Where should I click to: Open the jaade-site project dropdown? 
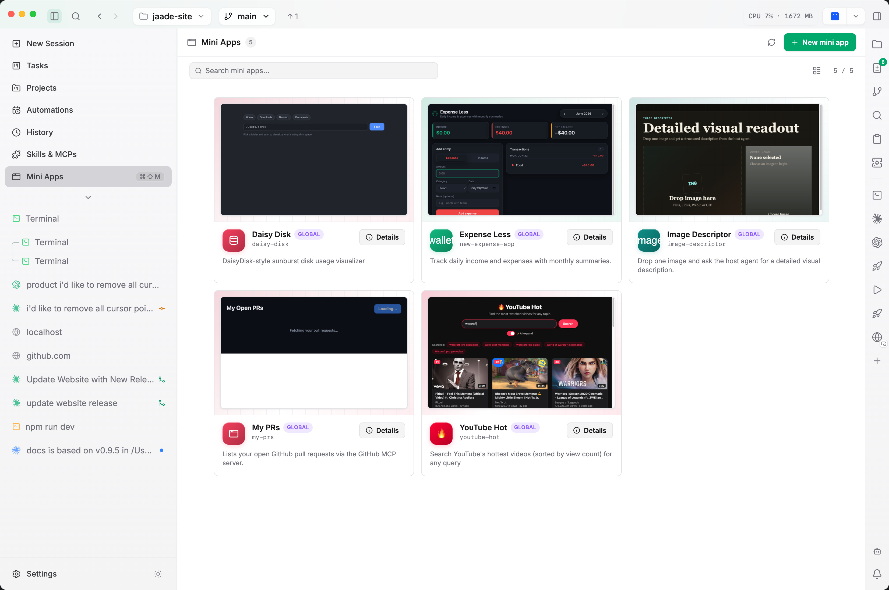pos(172,16)
